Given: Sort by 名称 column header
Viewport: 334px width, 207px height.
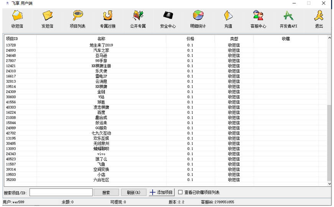Looking at the screenshot, I should coord(101,39).
